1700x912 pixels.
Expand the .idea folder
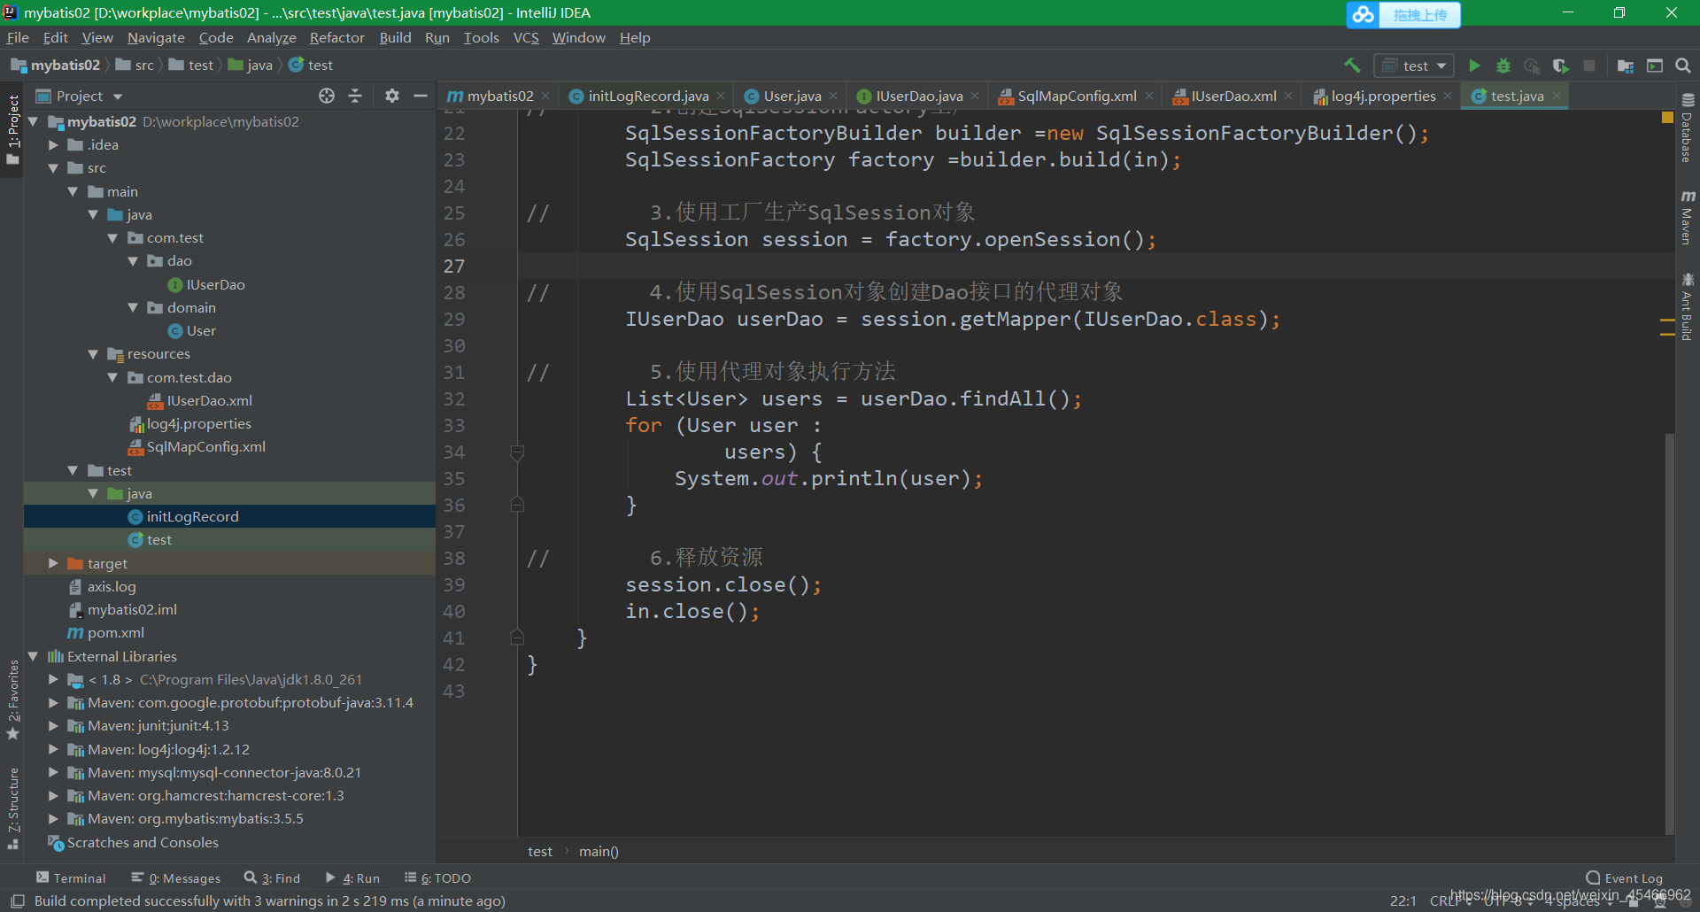pos(53,144)
